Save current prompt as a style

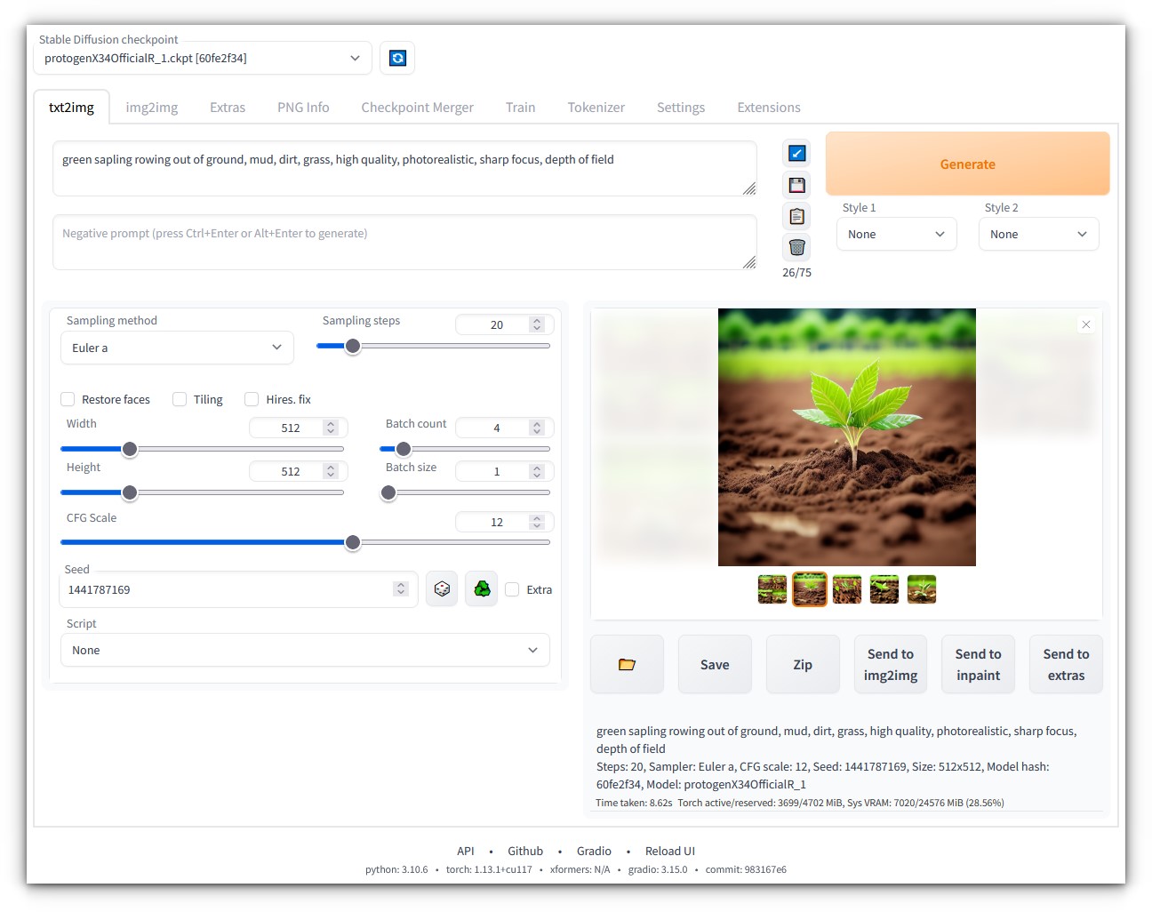pos(796,185)
